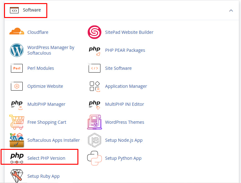Open Select PHP Version link
This screenshot has height=183, width=241.
46,158
